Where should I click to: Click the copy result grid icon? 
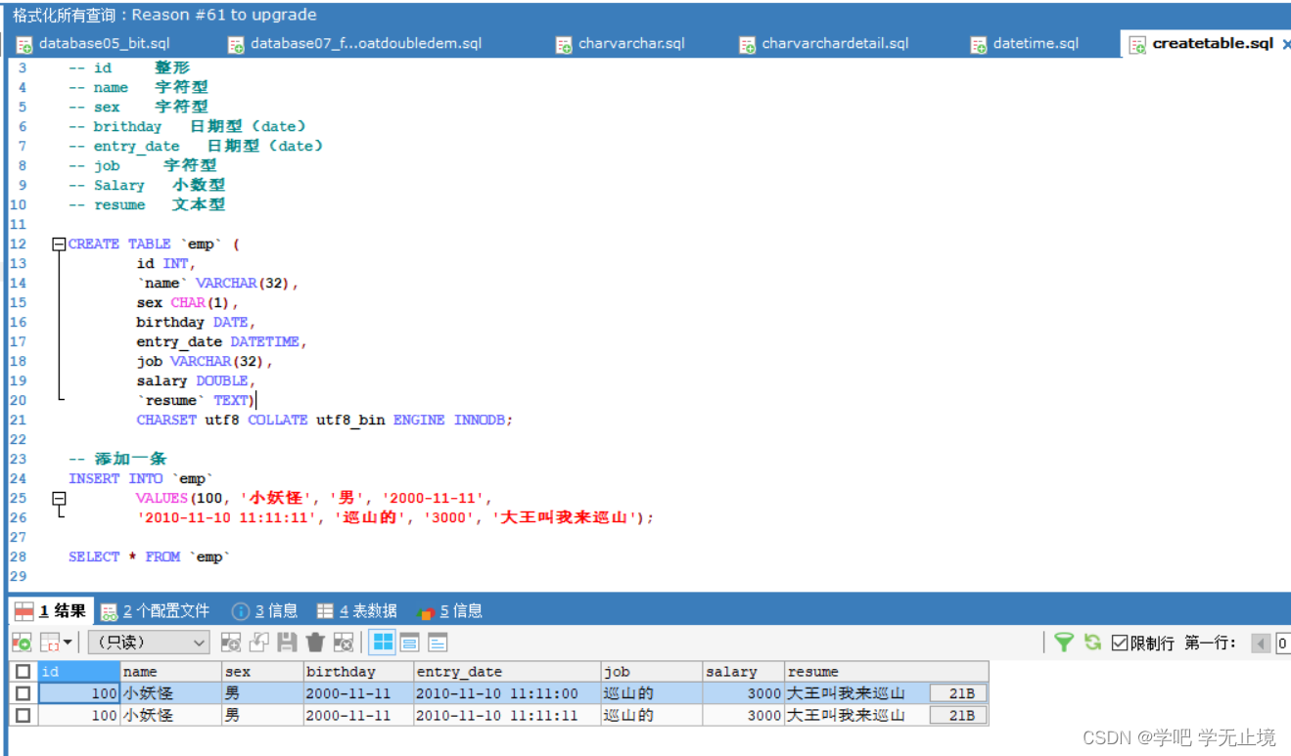click(50, 643)
